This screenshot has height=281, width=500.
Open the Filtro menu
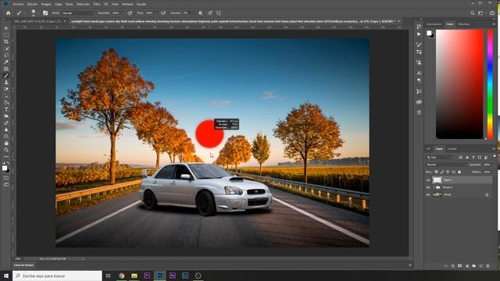[96, 4]
